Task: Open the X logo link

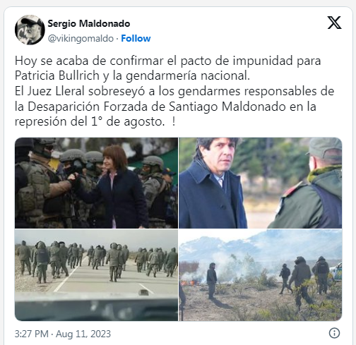Action: pyautogui.click(x=334, y=23)
